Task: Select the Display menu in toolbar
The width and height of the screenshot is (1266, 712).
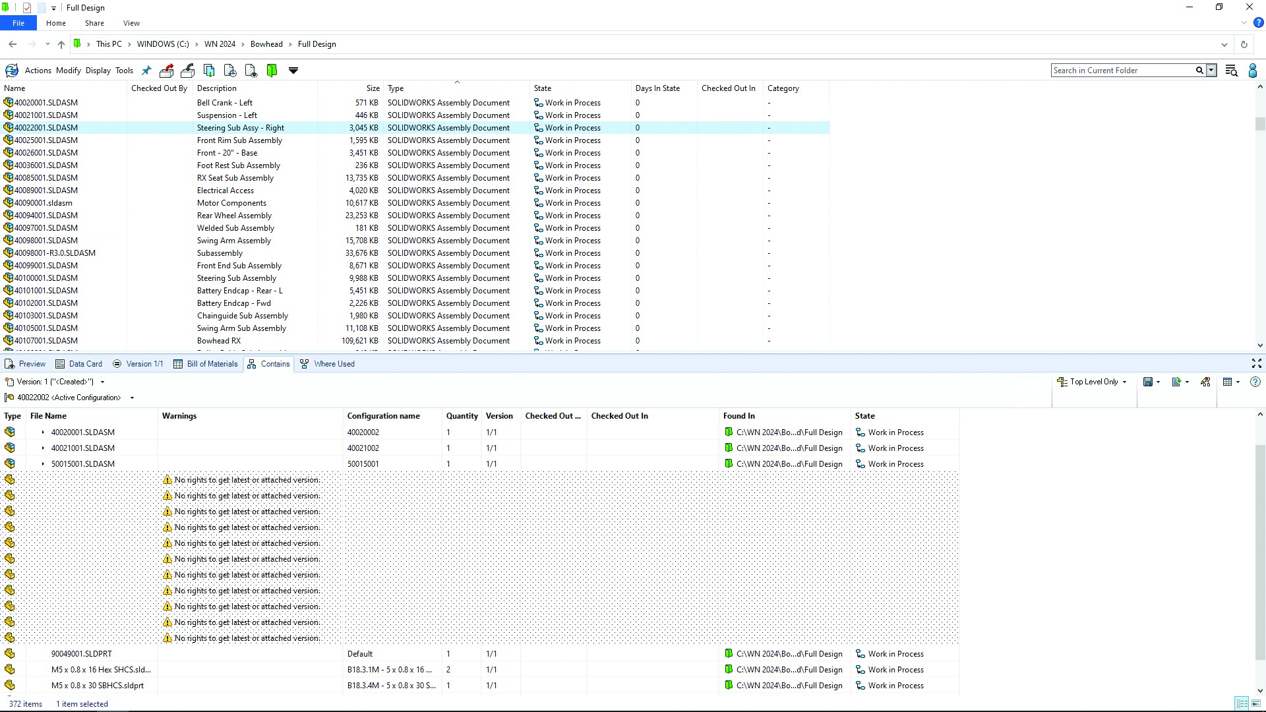Action: (x=98, y=71)
